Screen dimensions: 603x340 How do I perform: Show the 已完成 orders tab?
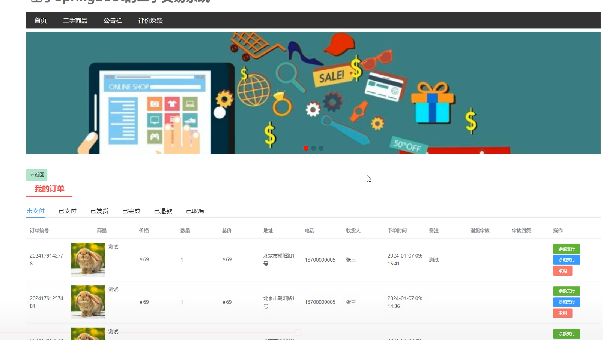pos(131,211)
